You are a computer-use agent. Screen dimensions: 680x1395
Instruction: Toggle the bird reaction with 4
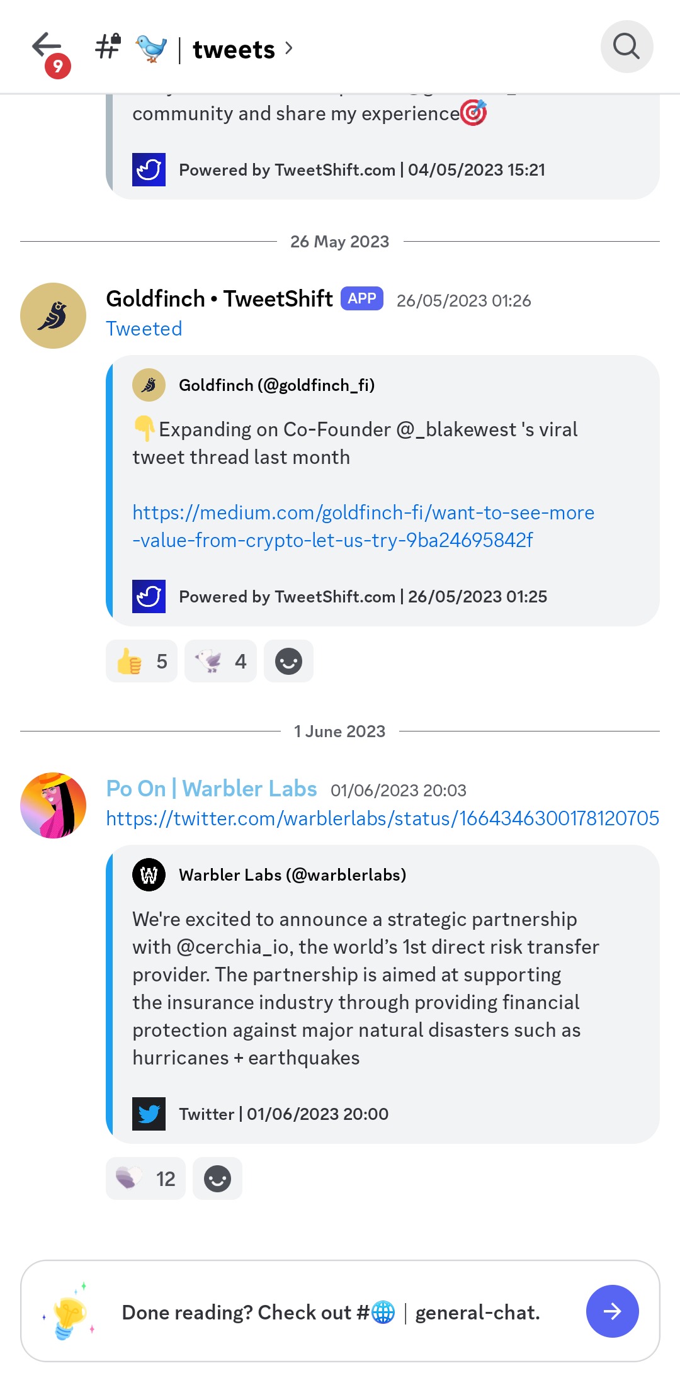pos(220,661)
